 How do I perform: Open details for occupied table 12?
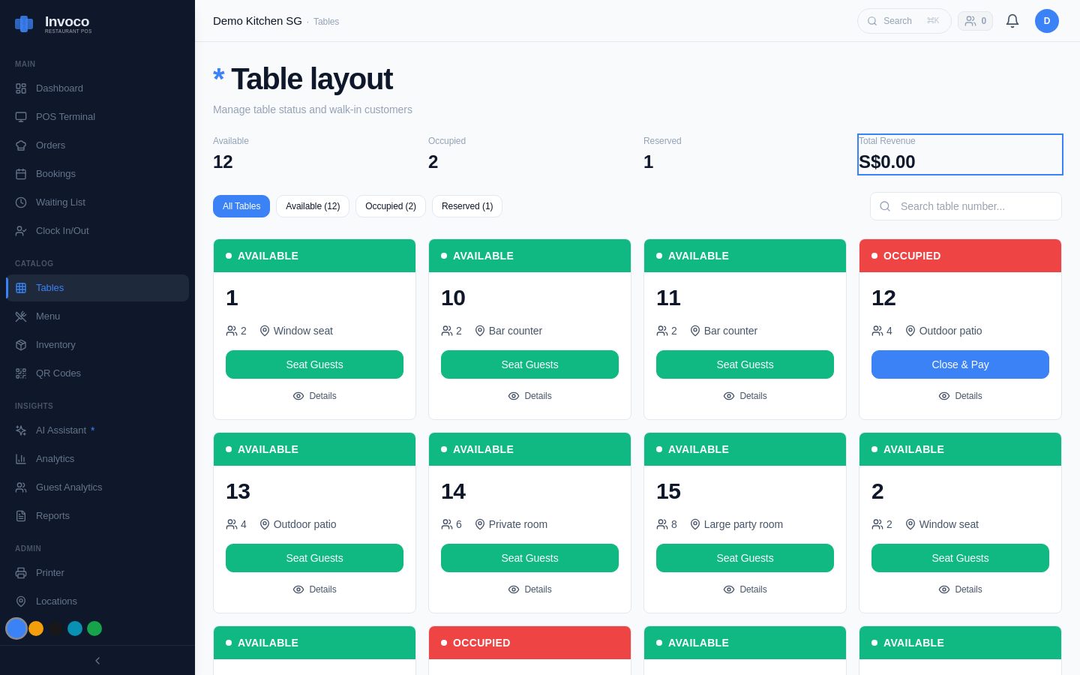(960, 395)
